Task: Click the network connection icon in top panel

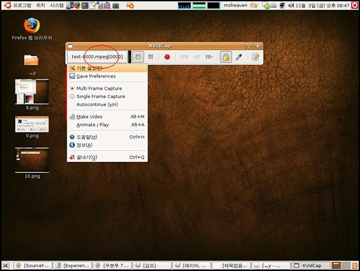Action: point(282,5)
